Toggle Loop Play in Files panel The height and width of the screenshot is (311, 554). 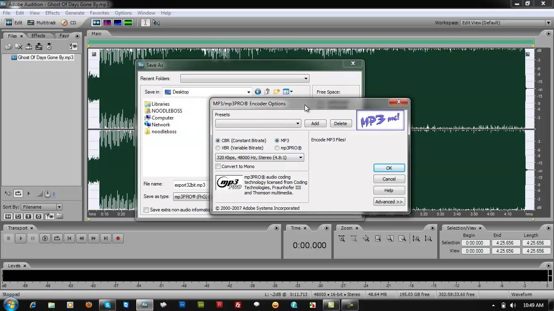click(x=18, y=194)
